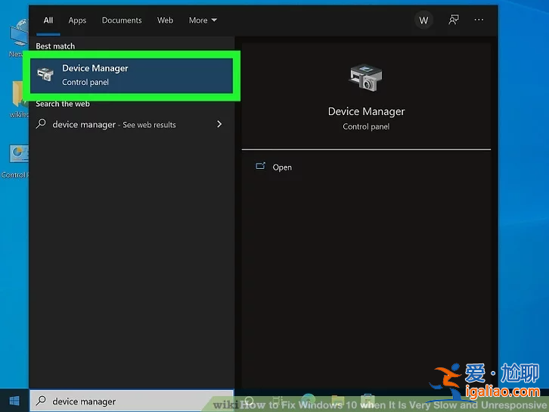
Task: Click the W account avatar
Action: 423,20
